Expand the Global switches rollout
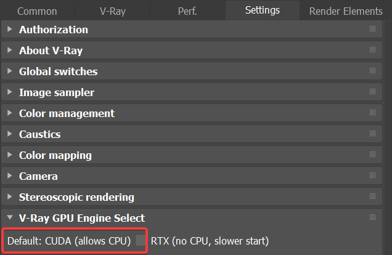The width and height of the screenshot is (392, 255). (9, 71)
